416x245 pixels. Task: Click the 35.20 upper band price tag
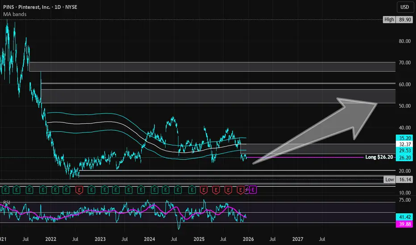click(404, 138)
